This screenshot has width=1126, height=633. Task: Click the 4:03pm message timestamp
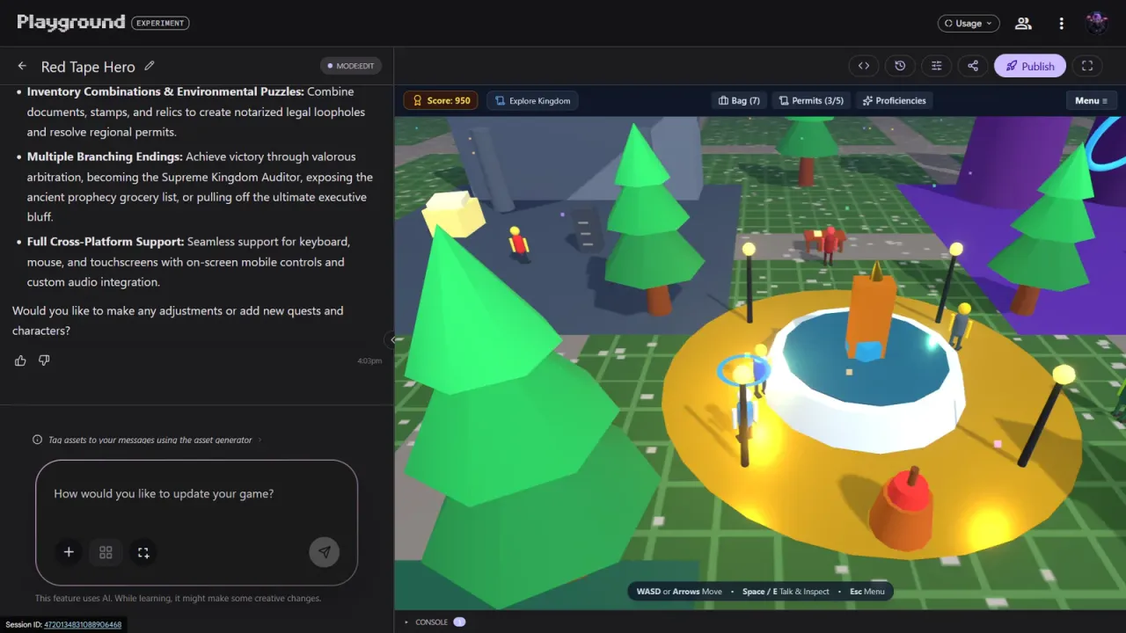369,360
